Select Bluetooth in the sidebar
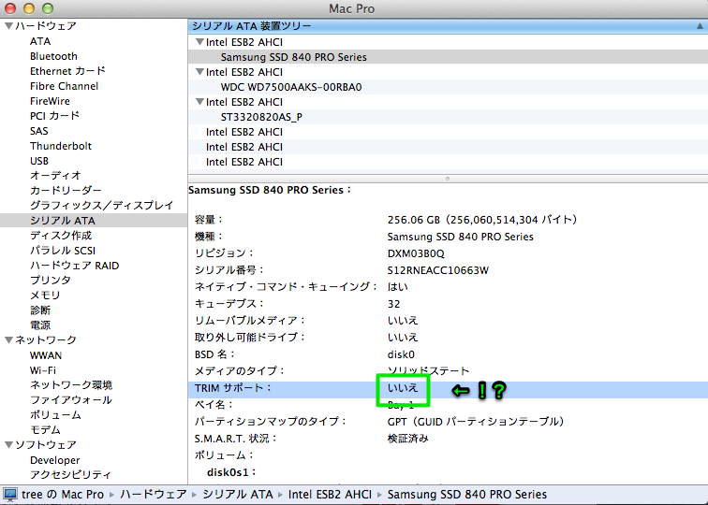Screen dimensions: 708x505 click(x=53, y=56)
